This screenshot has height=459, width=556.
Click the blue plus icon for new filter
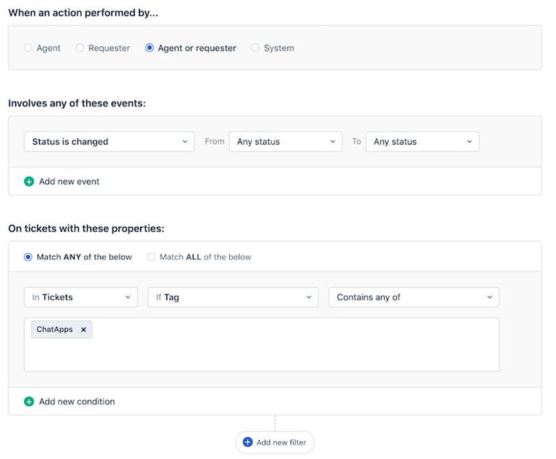pos(247,442)
